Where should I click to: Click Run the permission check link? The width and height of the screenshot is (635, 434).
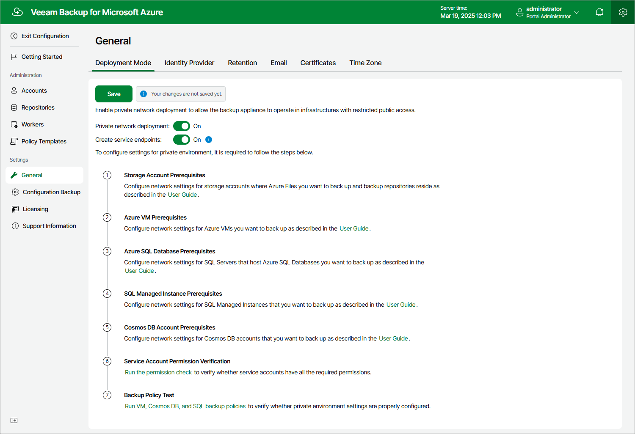pos(158,372)
